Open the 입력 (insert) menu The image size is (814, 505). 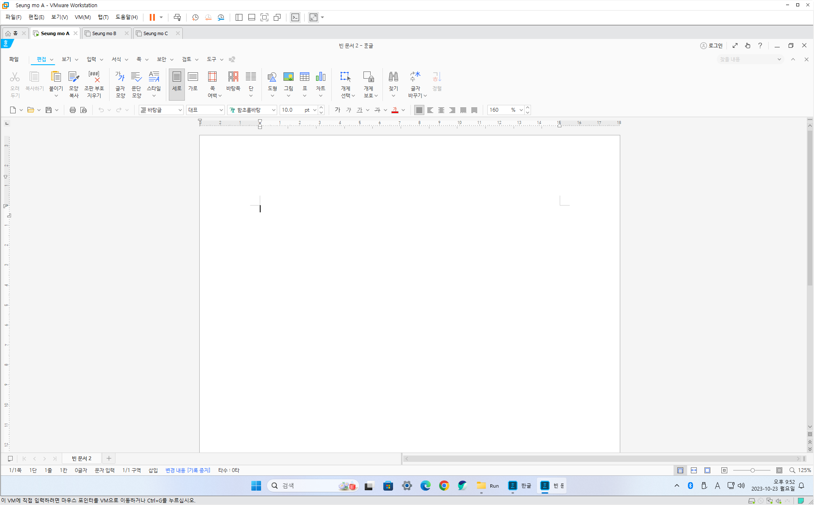pyautogui.click(x=91, y=59)
